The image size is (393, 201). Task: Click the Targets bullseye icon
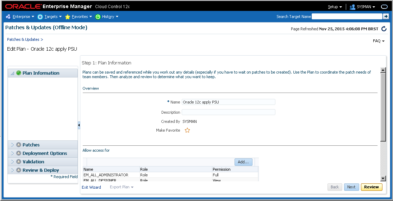(x=40, y=17)
